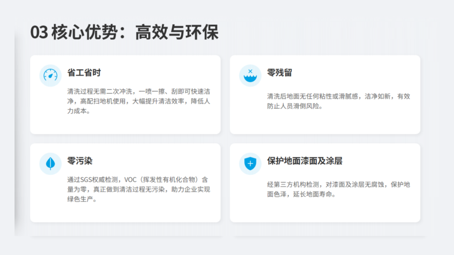The image size is (454, 255).
Task: Click the leaf droplet icon beside 零污染
Action: 50,163
